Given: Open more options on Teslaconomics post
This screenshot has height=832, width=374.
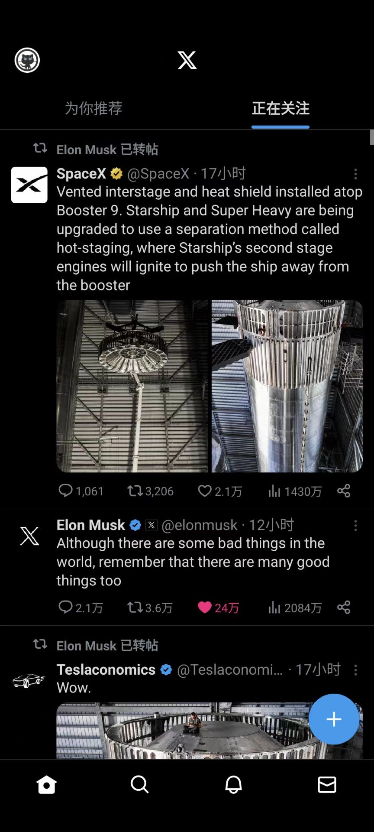Looking at the screenshot, I should pos(355,670).
